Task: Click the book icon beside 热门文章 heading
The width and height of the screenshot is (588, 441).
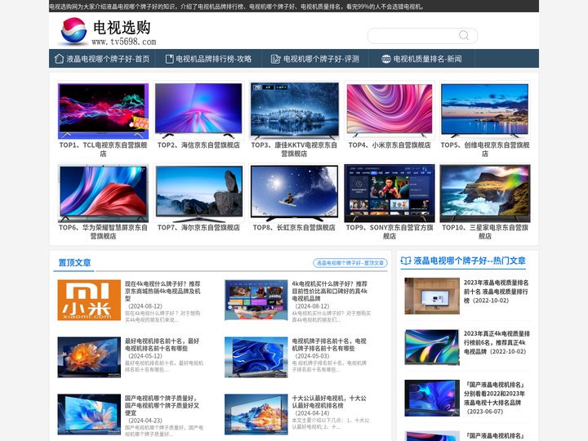Action: [x=406, y=261]
